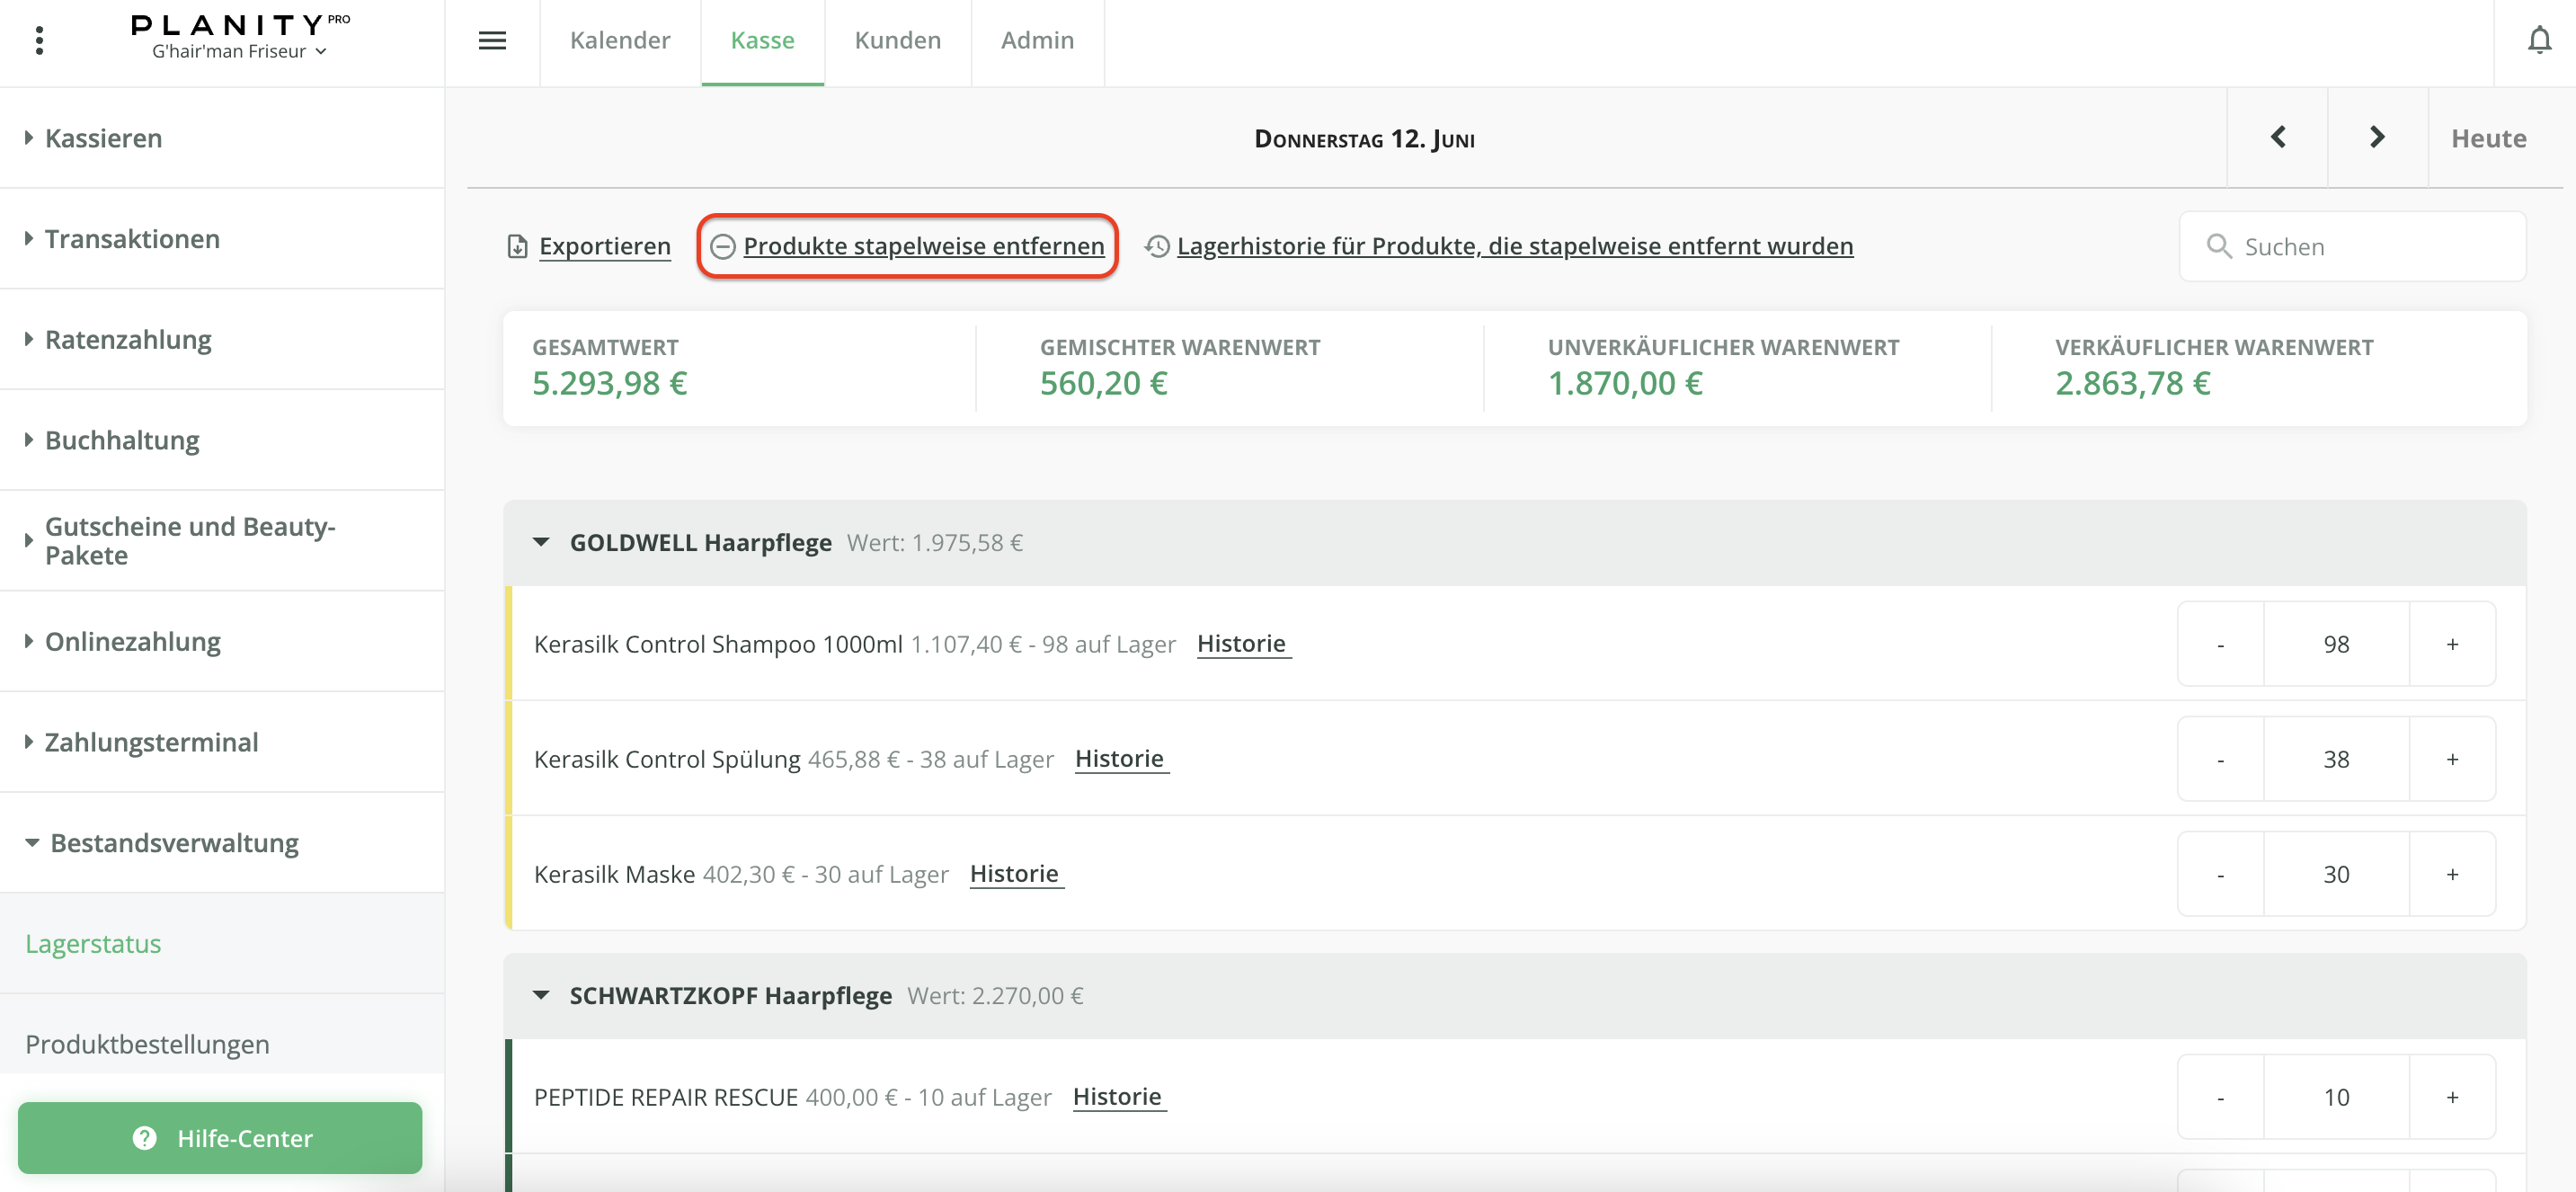This screenshot has height=1192, width=2576.
Task: Click the notification bell icon
Action: 2538,41
